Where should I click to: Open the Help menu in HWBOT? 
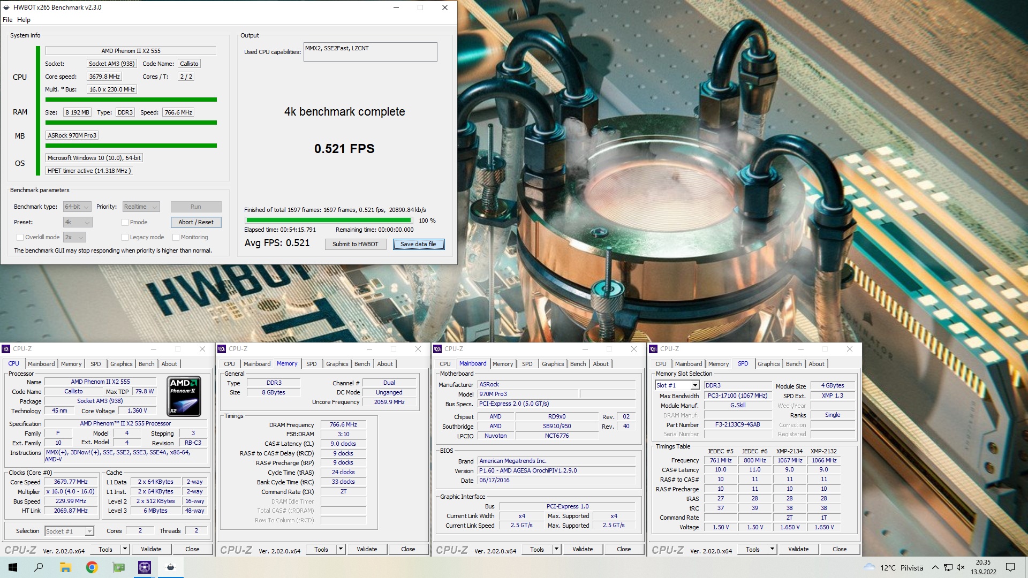pos(24,20)
